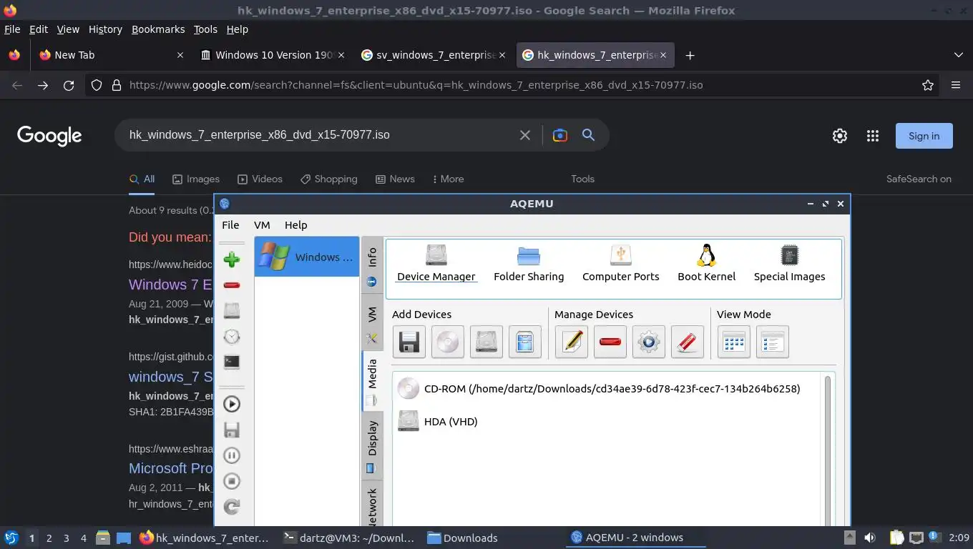Edit selected device with pencil icon

[572, 342]
